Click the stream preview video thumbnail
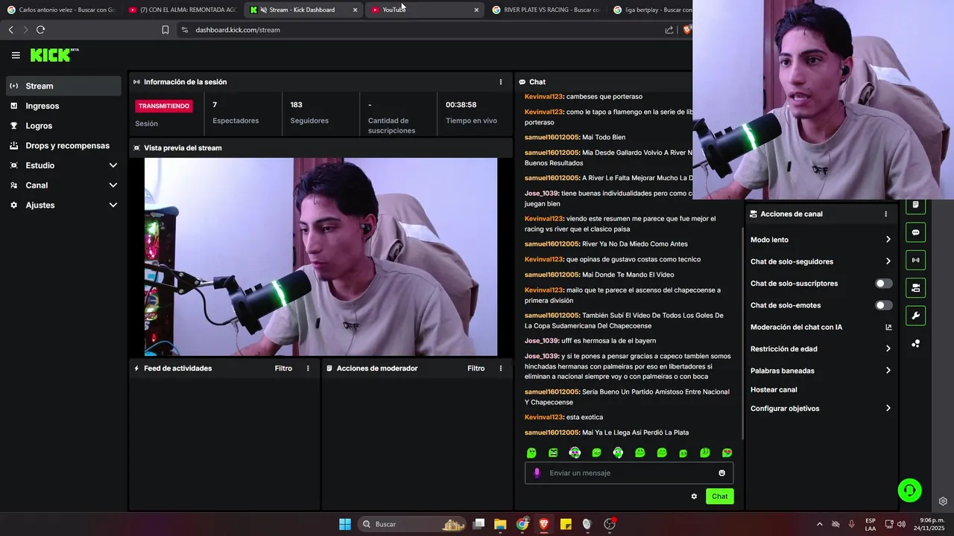954x536 pixels. coord(320,257)
